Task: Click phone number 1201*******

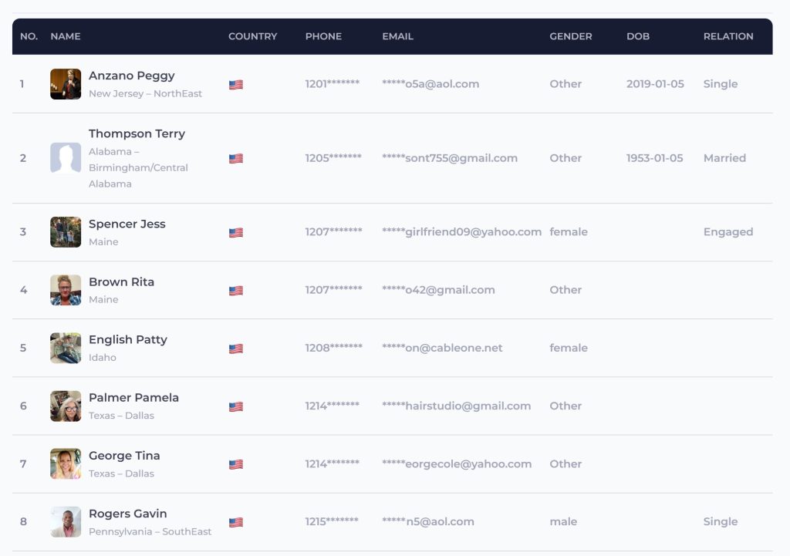Action: 332,83
